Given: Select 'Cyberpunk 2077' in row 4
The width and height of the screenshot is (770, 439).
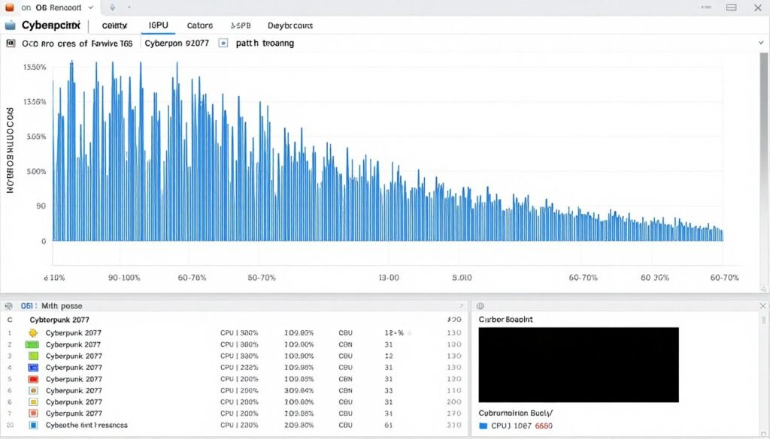Looking at the screenshot, I should pos(74,368).
